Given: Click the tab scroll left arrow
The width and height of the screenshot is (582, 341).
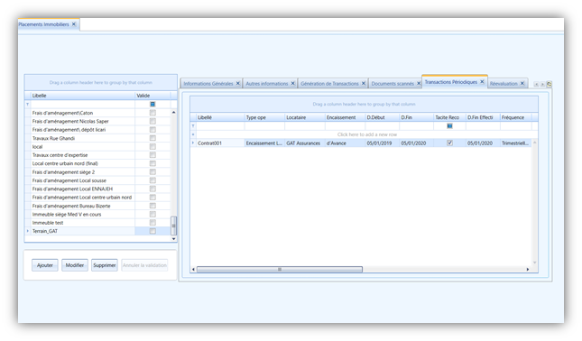Looking at the screenshot, I should click(536, 84).
